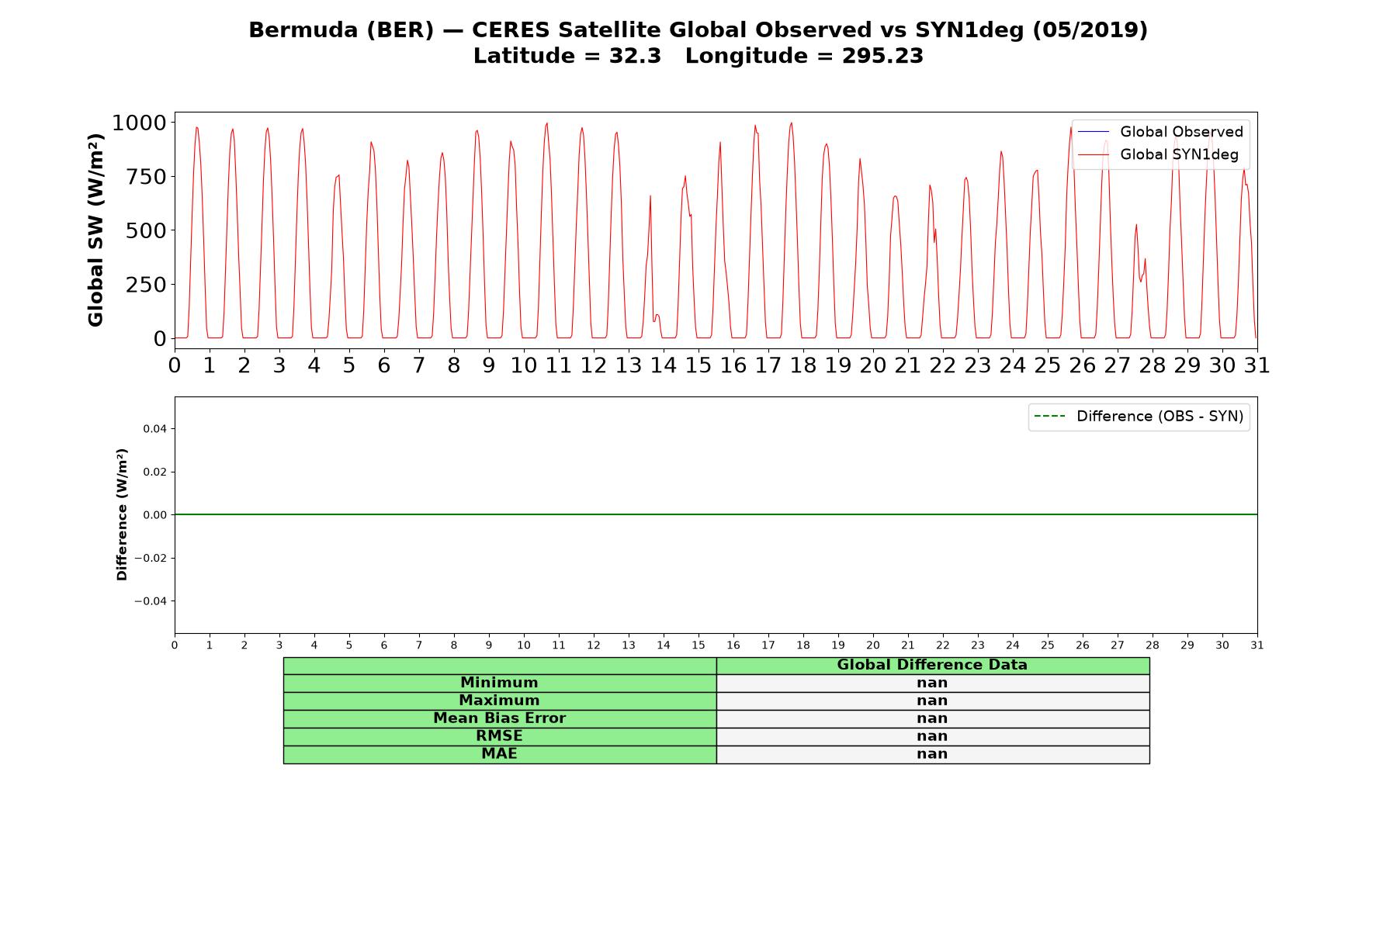This screenshot has height=931, width=1397.
Task: Click the Global SYN1deg legend entry
Action: (x=1158, y=154)
